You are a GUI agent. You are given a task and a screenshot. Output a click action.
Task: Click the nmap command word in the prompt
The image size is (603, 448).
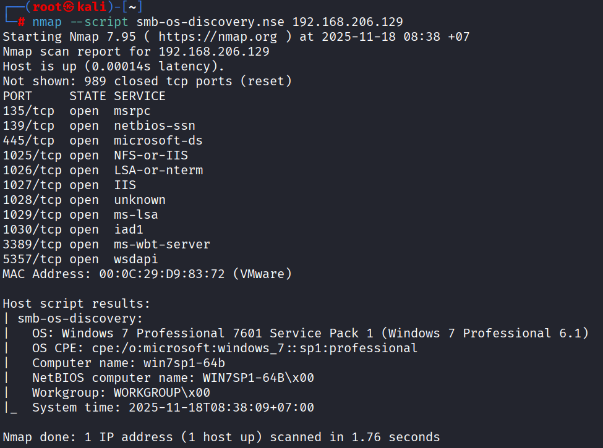click(x=48, y=22)
